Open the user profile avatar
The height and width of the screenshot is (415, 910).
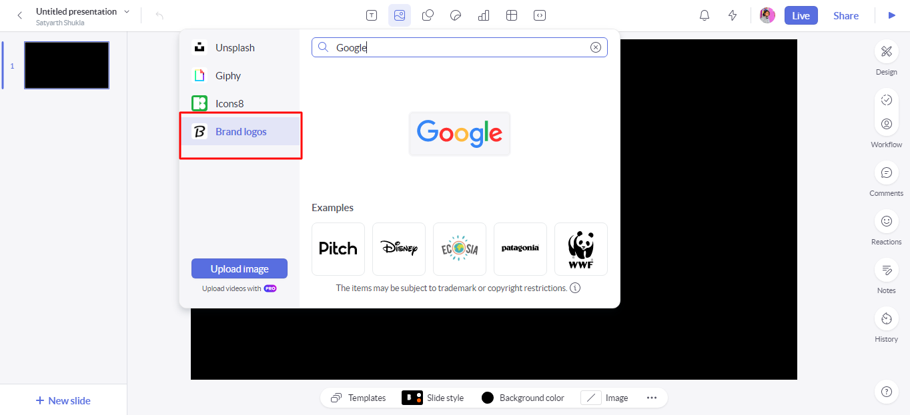click(768, 15)
